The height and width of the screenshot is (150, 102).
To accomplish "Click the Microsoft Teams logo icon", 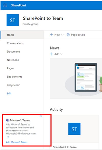I will pyautogui.click(x=8, y=120).
